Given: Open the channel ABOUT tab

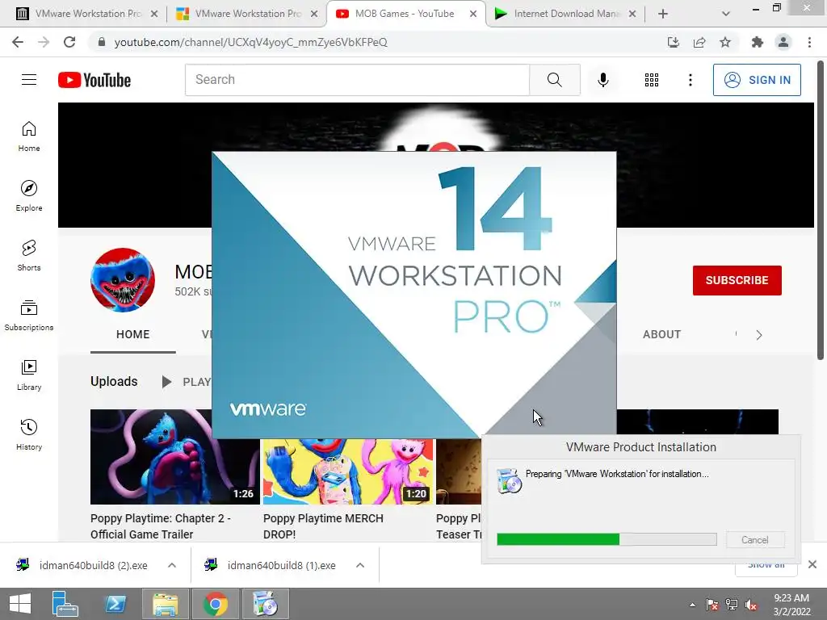Looking at the screenshot, I should point(661,334).
